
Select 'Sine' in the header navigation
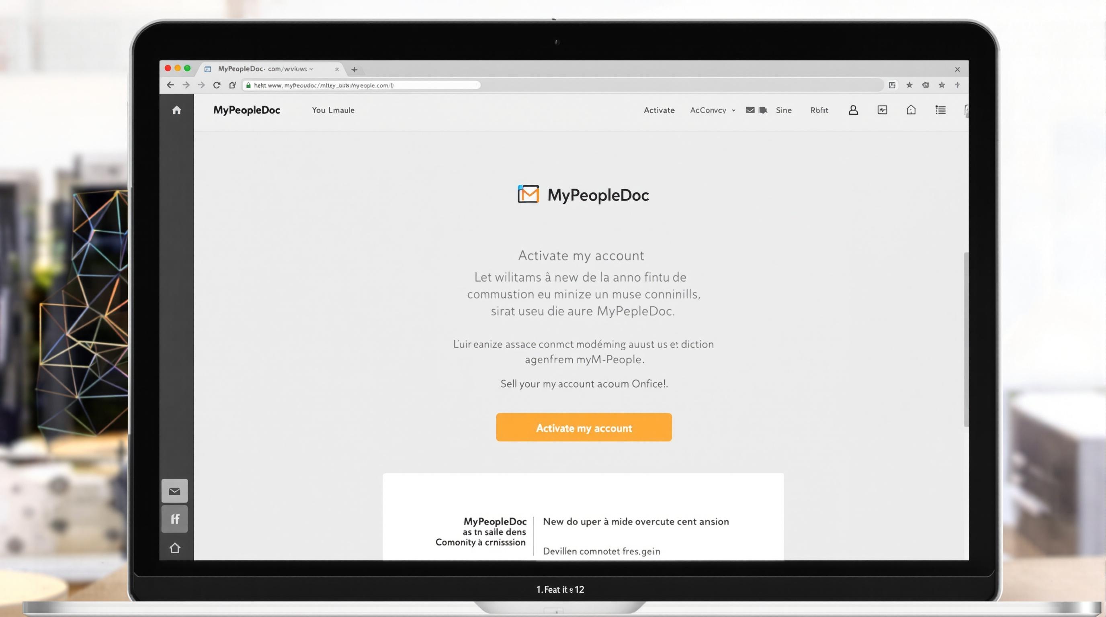pos(784,110)
